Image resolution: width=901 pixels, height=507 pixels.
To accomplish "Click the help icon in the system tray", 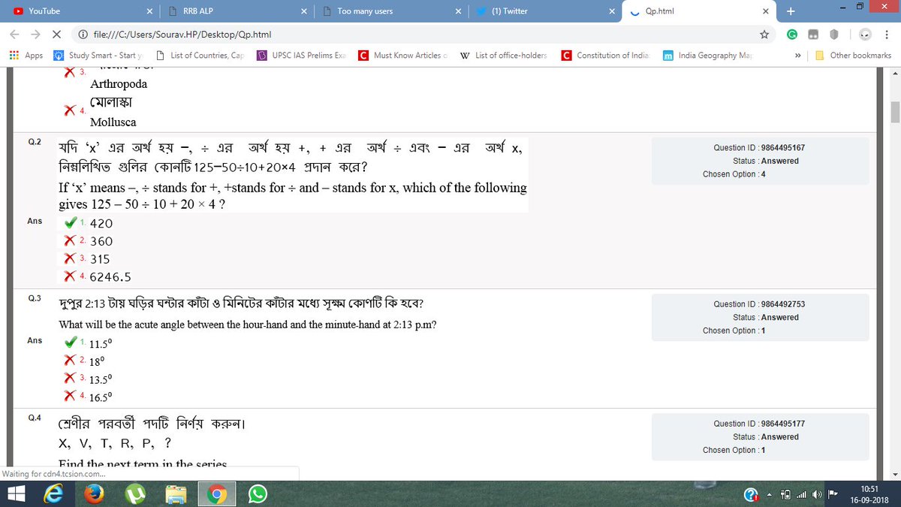I will coord(751,493).
